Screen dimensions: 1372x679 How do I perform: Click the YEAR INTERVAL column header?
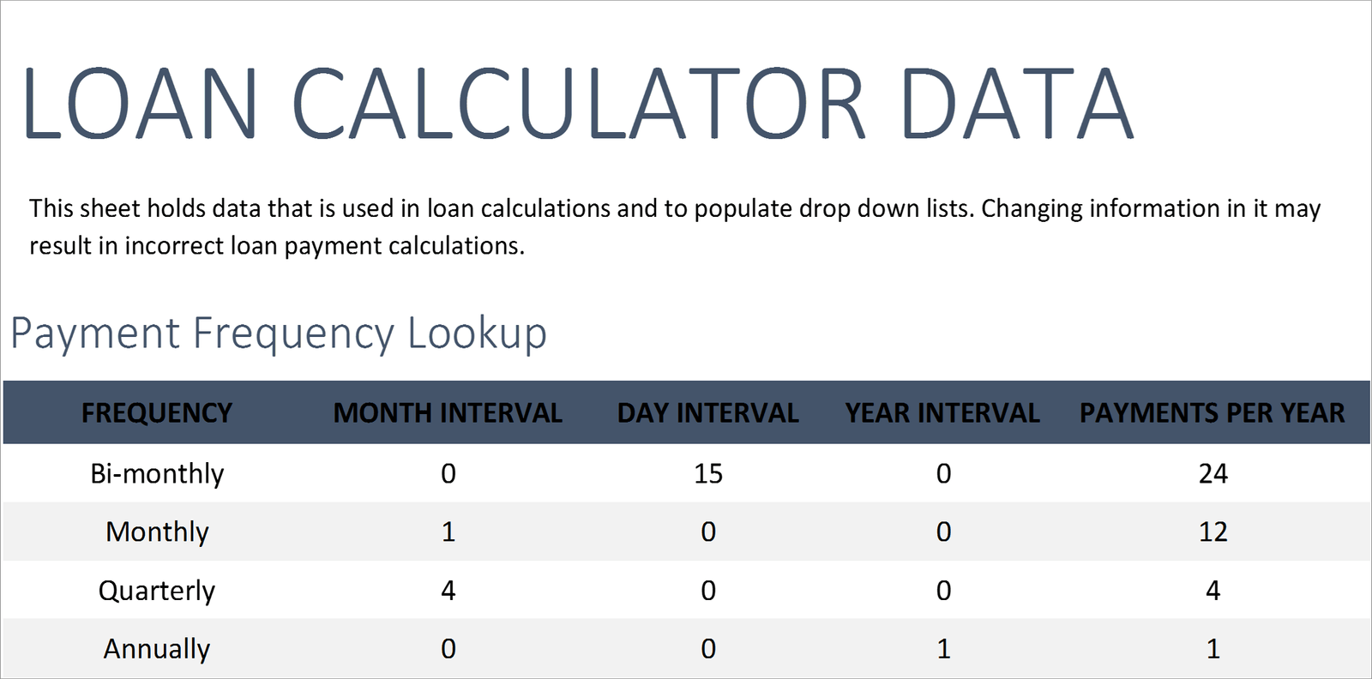(x=942, y=413)
